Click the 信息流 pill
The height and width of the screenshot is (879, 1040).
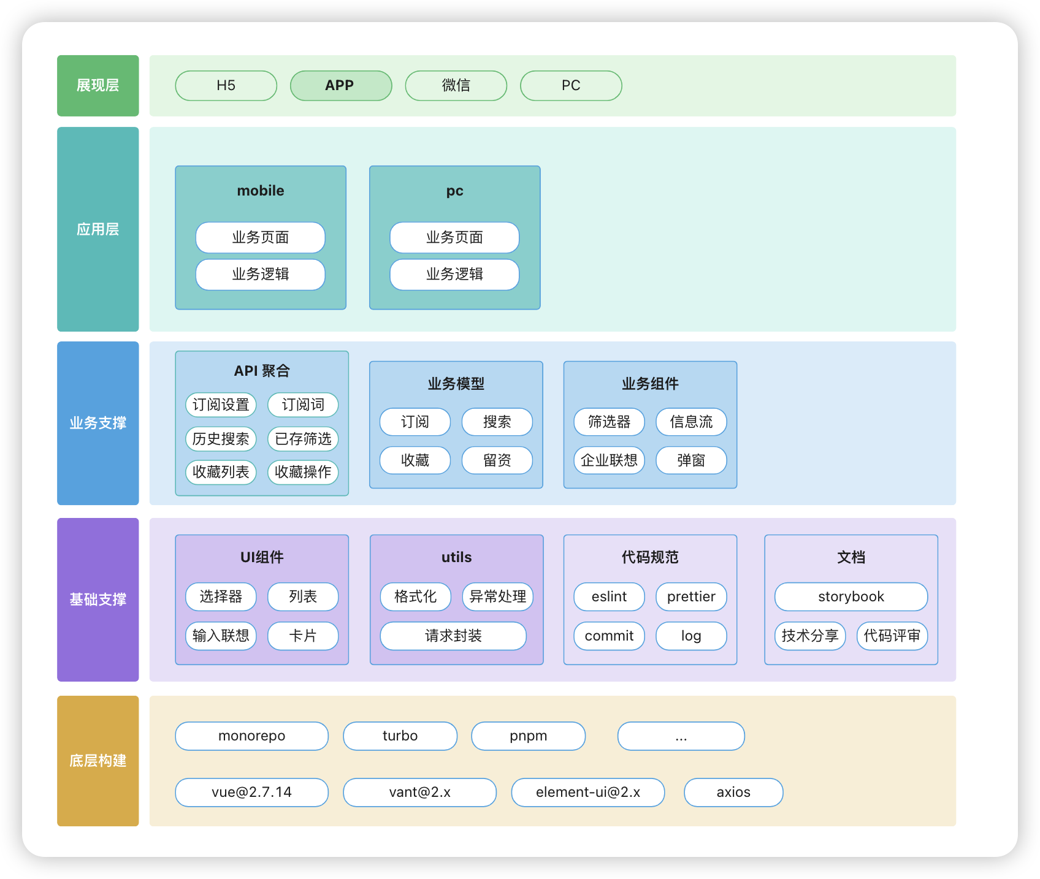691,422
